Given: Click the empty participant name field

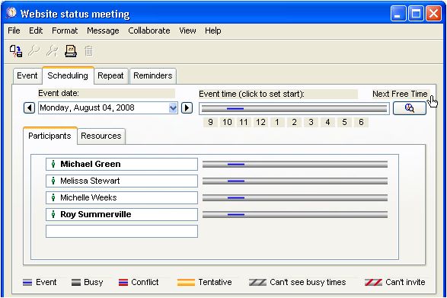Looking at the screenshot, I should [122, 231].
